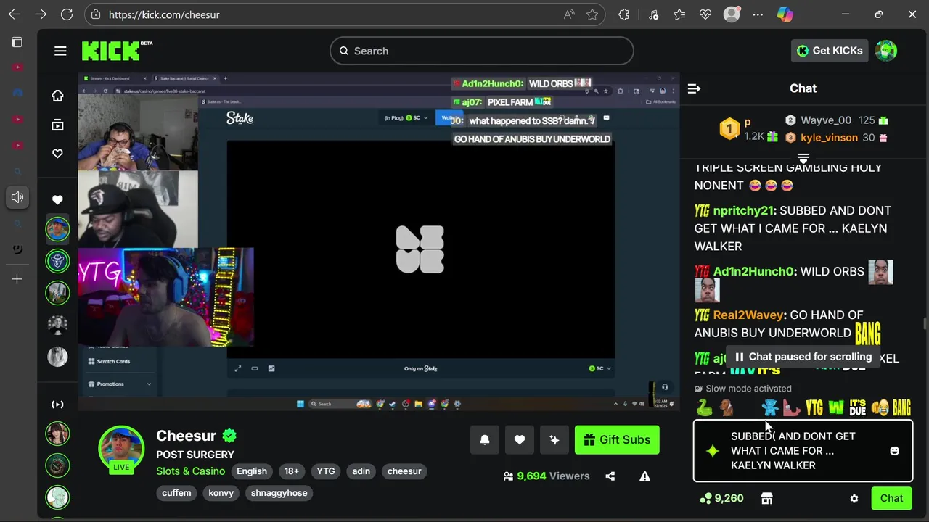
Task: Add page to favorites star in address bar
Action: point(592,14)
